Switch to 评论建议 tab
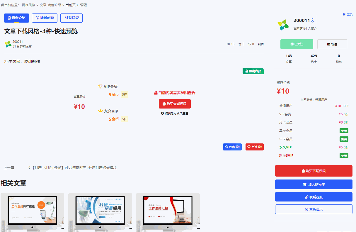356x232 pixels. coord(71,18)
